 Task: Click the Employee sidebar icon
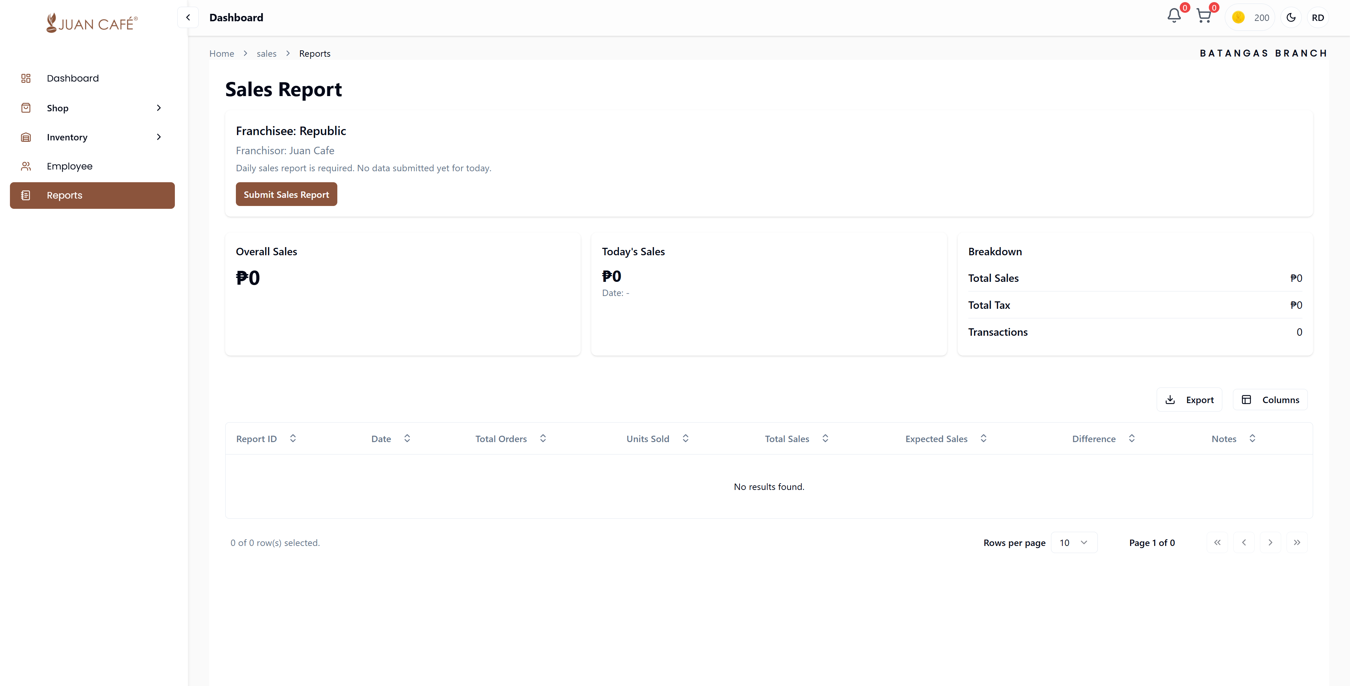tap(26, 166)
